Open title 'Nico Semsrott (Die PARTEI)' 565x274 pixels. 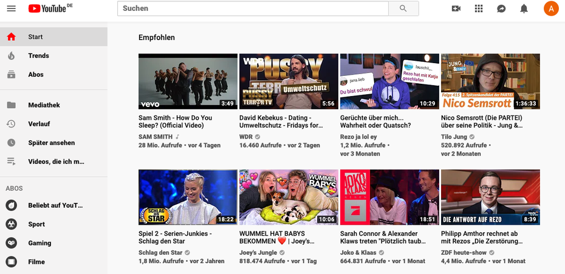pos(482,122)
